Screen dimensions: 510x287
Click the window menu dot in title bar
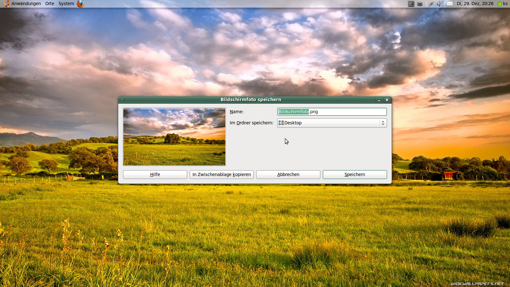tap(122, 100)
